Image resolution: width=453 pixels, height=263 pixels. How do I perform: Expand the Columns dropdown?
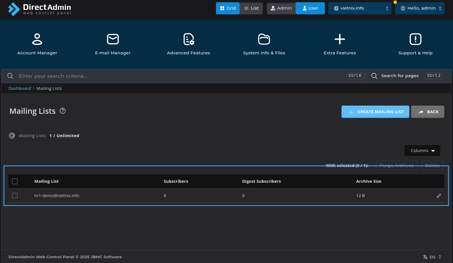pos(422,151)
